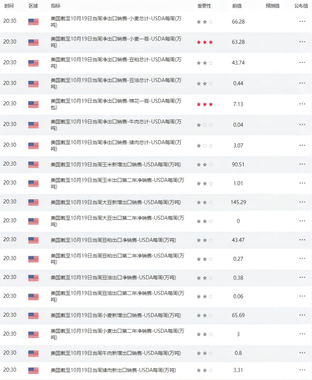The height and width of the screenshot is (380, 312).
Task: Open the 净出口销售-棉花一茬 indicator
Action: coord(116,104)
